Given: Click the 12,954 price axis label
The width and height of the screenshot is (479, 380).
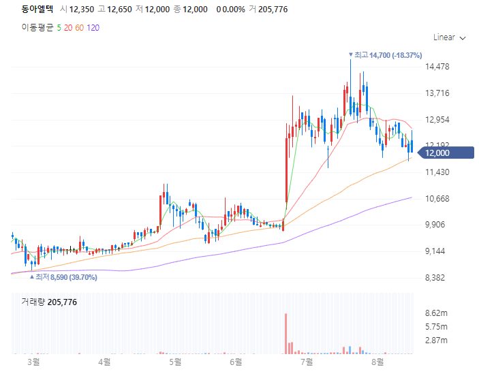Looking at the screenshot, I should 437,120.
